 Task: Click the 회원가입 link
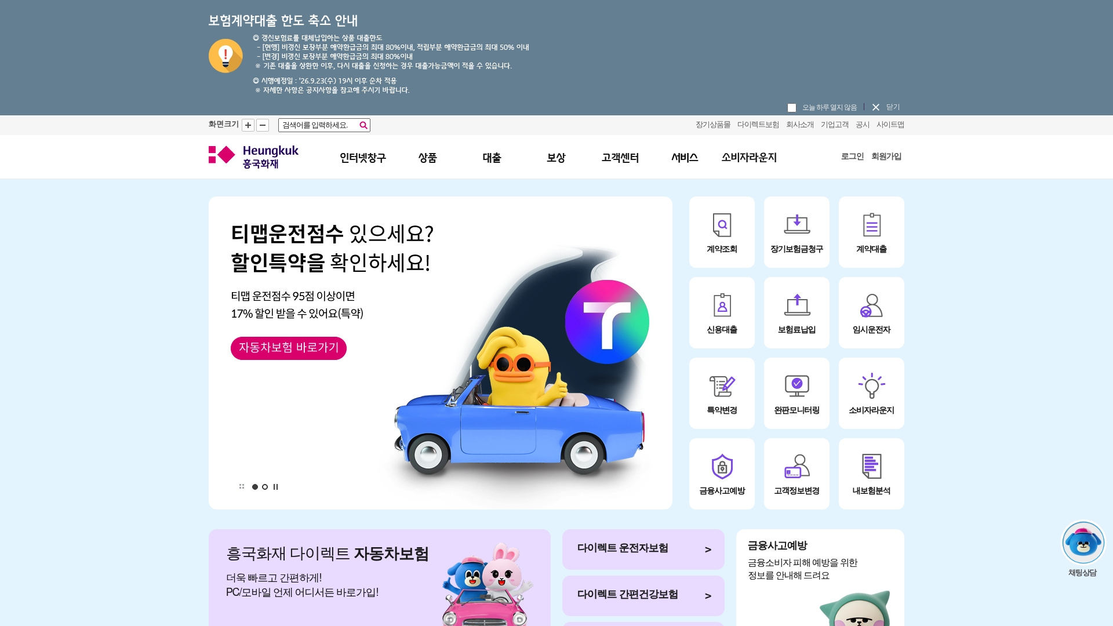[x=886, y=156]
